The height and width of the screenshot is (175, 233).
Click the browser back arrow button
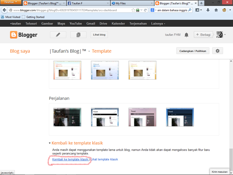[4, 10]
